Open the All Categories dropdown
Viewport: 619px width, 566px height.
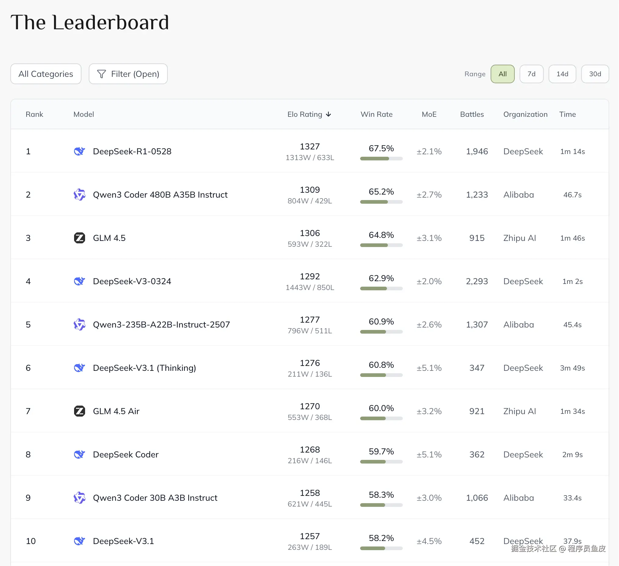click(x=46, y=74)
